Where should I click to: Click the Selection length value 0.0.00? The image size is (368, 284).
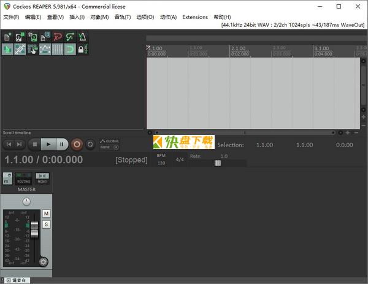click(344, 145)
